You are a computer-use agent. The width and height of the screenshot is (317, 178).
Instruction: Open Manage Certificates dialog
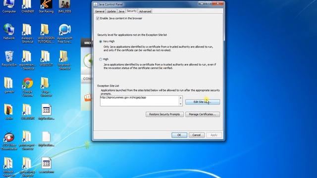click(x=203, y=114)
